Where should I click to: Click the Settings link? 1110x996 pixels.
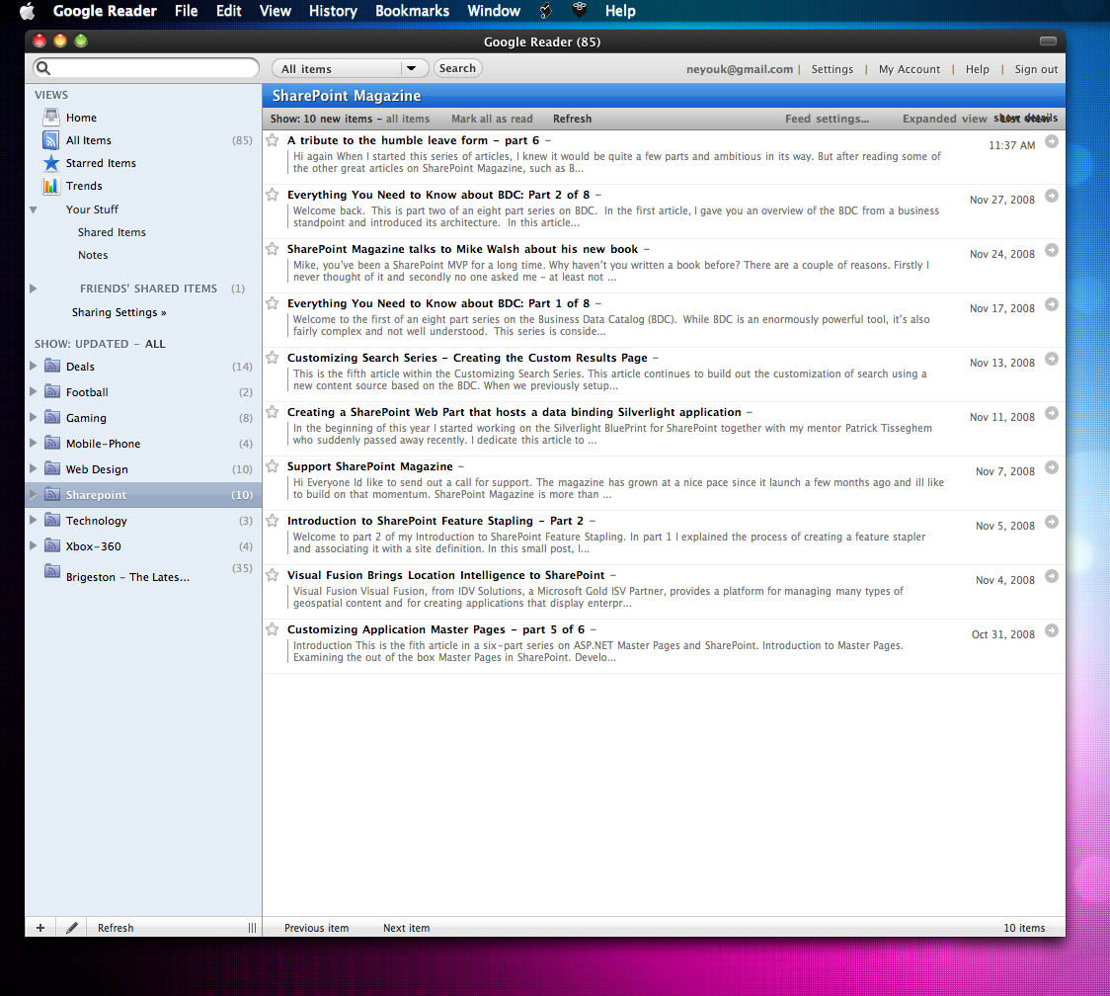pos(832,69)
